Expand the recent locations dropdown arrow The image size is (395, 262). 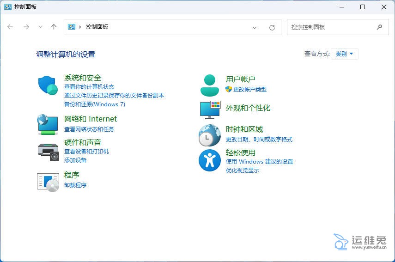tap(40, 27)
